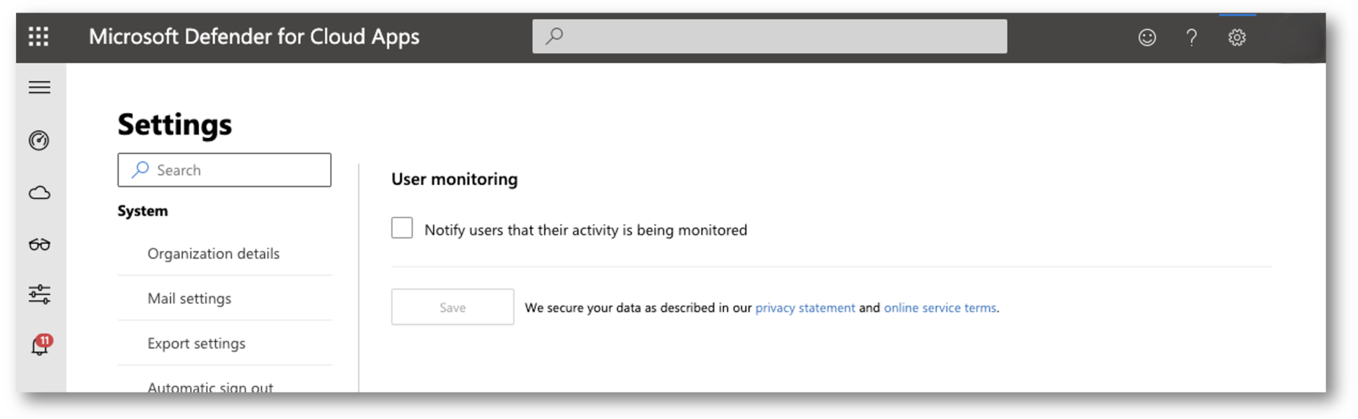Open the settings gear icon
The height and width of the screenshot is (419, 1358).
(1237, 37)
